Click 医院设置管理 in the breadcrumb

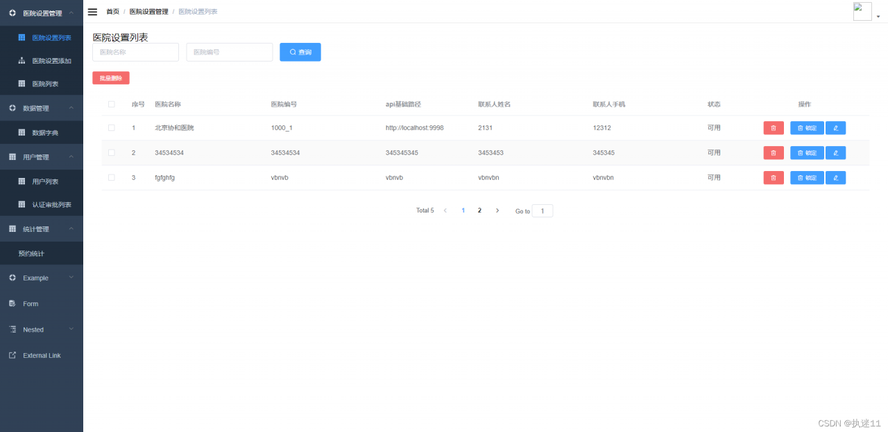pos(148,12)
